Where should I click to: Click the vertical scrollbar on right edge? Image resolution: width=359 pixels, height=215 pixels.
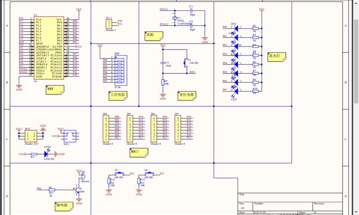click(356, 99)
